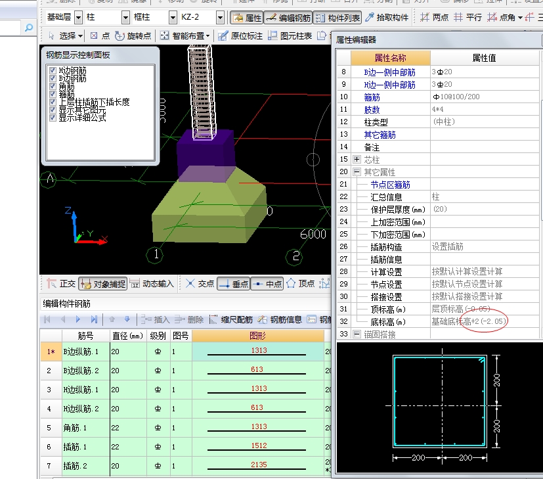The image size is (543, 479).
Task: Click the 缩尺配筋 button
Action: coord(230,319)
